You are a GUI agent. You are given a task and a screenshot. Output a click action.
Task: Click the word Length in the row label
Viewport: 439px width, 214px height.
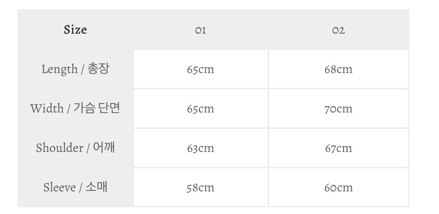point(59,70)
